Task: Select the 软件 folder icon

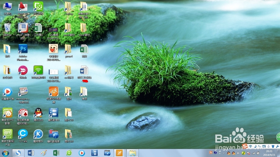Action: tap(8, 51)
